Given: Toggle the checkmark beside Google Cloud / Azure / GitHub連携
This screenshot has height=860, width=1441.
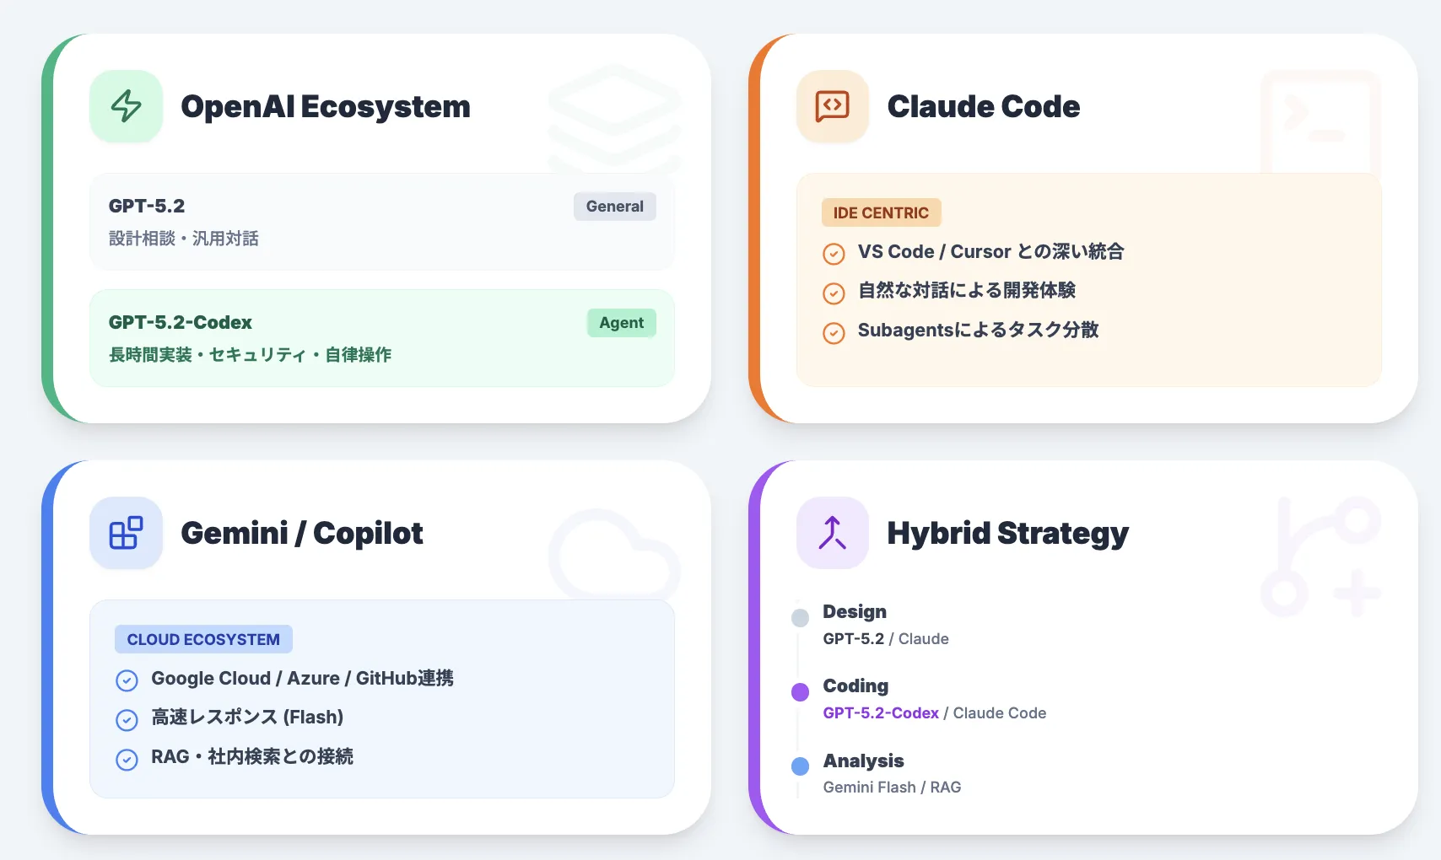Looking at the screenshot, I should [127, 680].
